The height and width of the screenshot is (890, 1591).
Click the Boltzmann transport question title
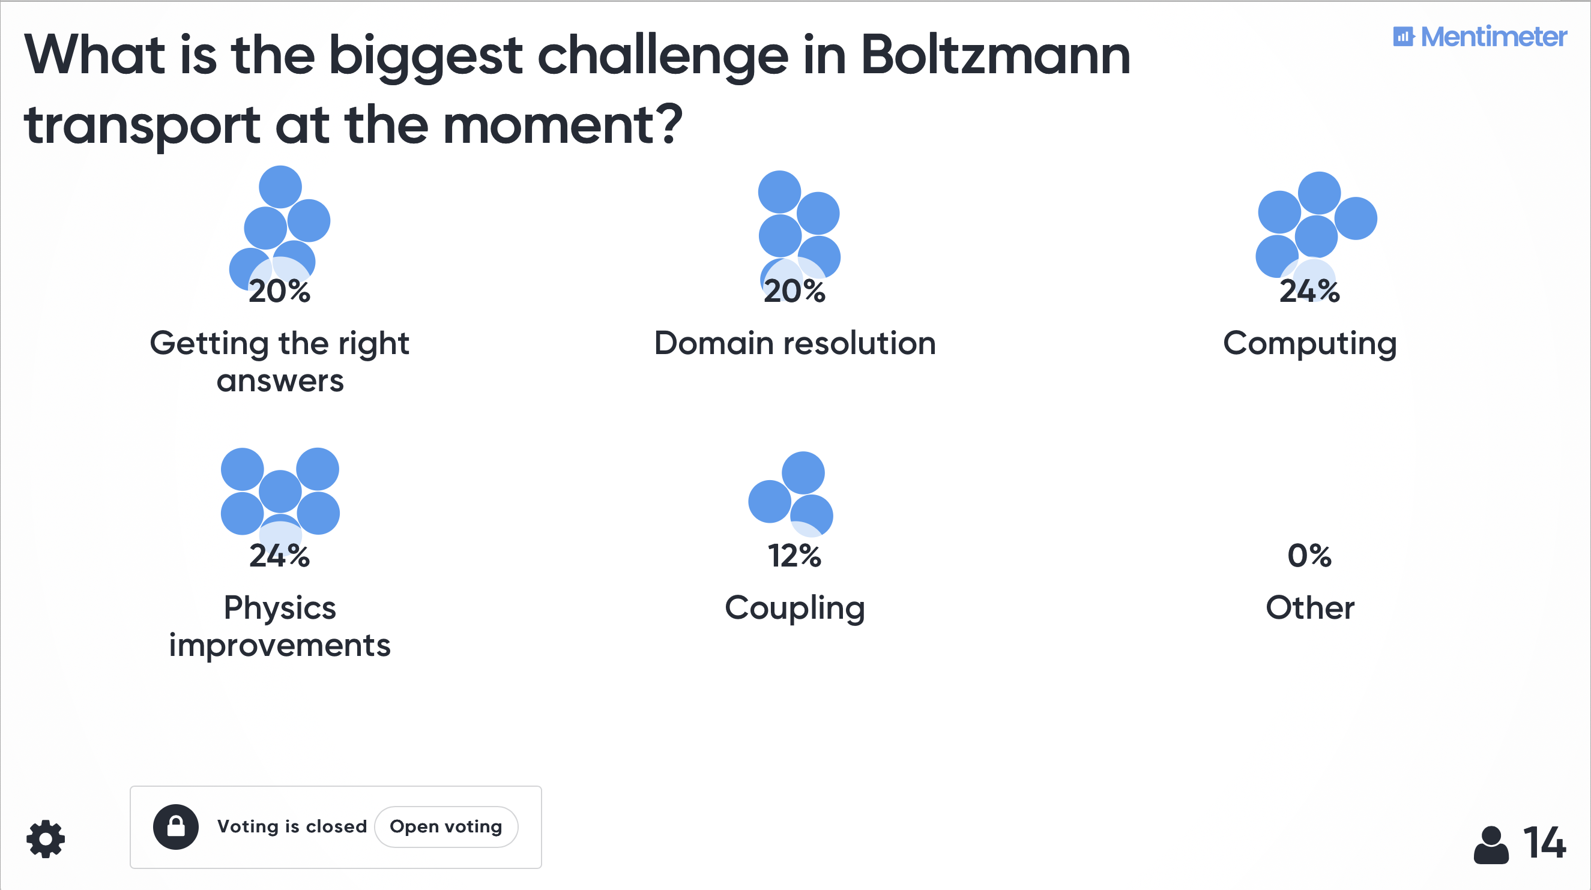coord(578,89)
